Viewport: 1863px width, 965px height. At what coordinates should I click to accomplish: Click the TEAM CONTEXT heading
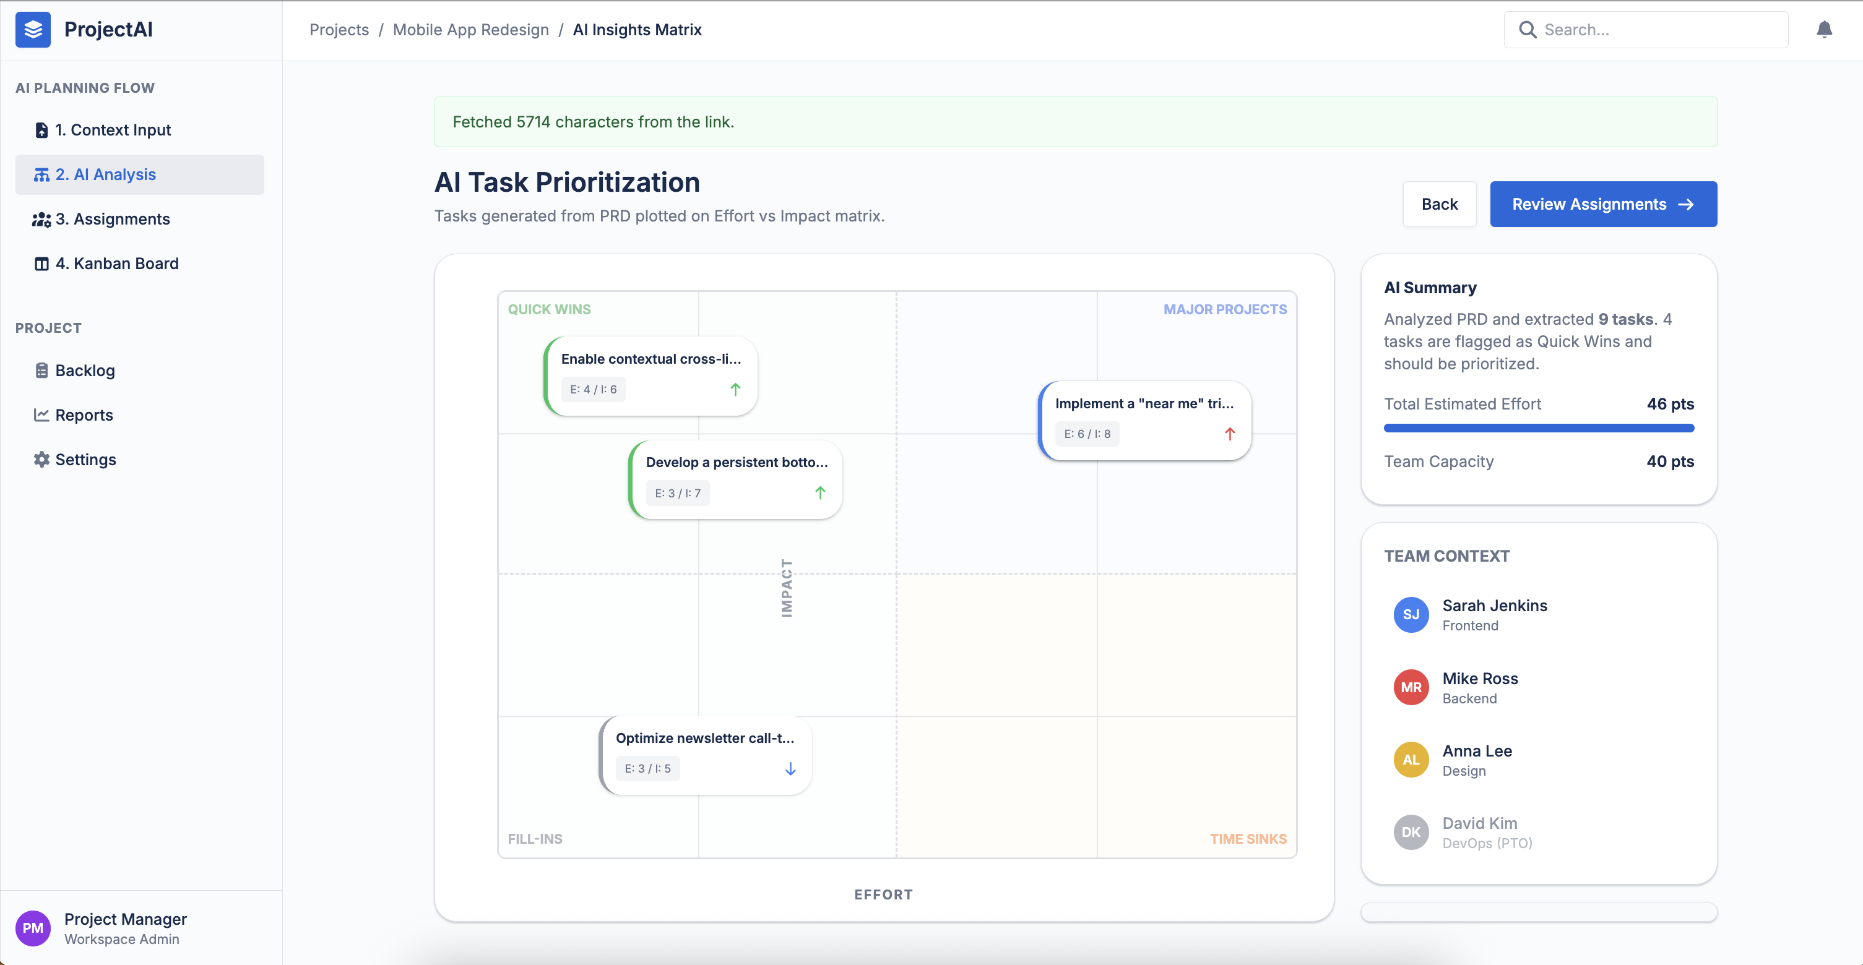[x=1446, y=557]
